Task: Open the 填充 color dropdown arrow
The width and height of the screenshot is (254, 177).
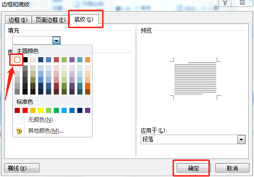Action: 57,41
